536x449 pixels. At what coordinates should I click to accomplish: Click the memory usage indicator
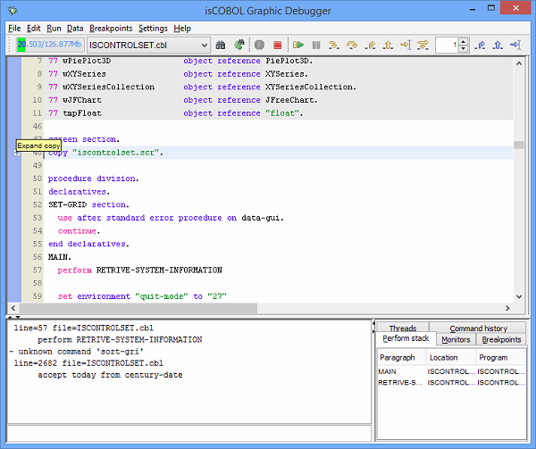(48, 45)
